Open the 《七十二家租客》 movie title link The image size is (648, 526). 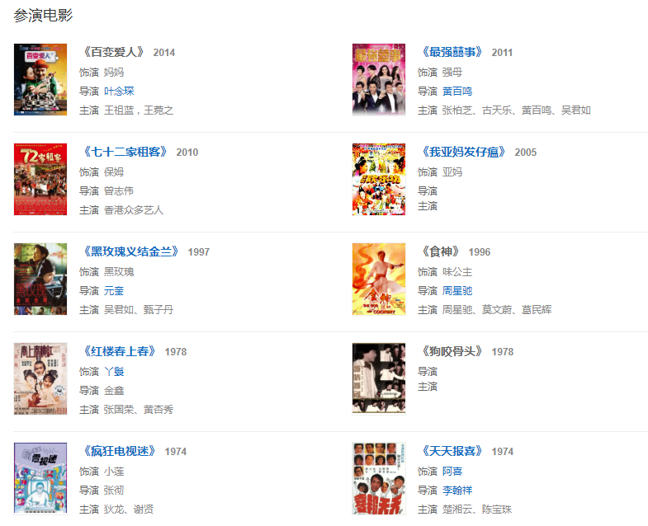coord(125,152)
